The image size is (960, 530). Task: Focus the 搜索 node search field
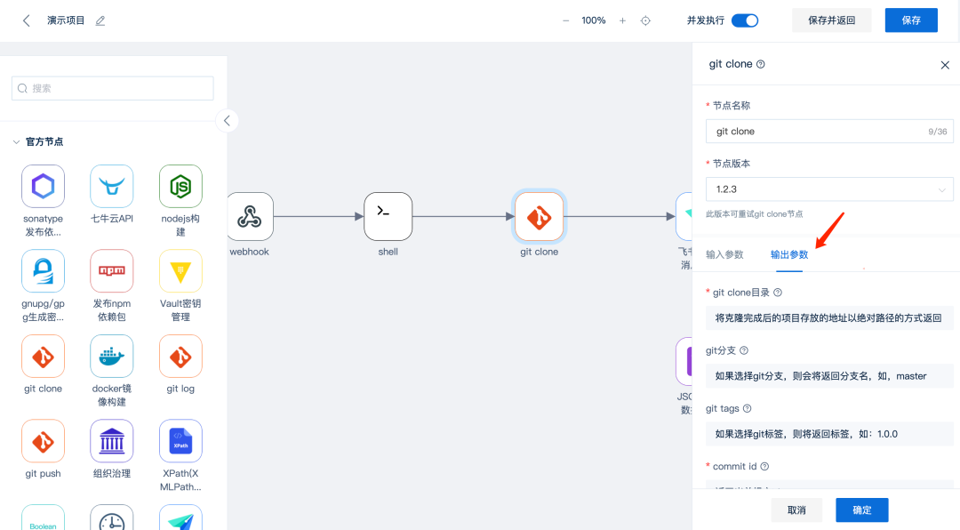tap(113, 88)
